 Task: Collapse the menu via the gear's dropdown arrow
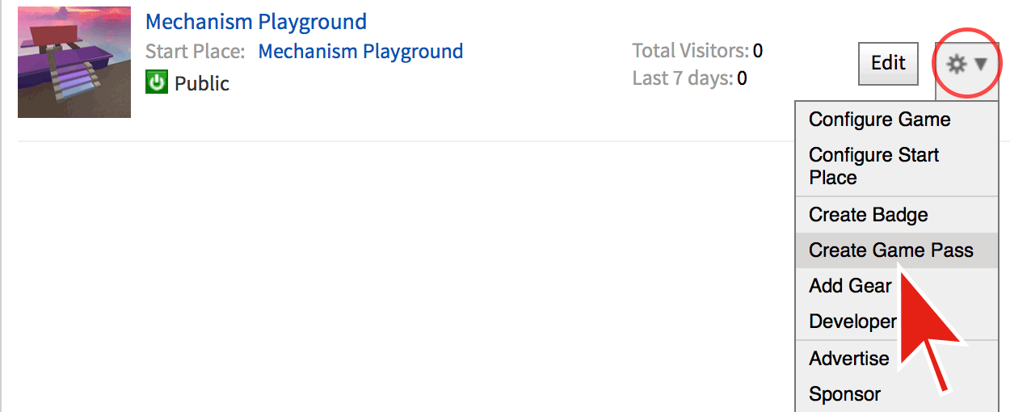pyautogui.click(x=981, y=64)
